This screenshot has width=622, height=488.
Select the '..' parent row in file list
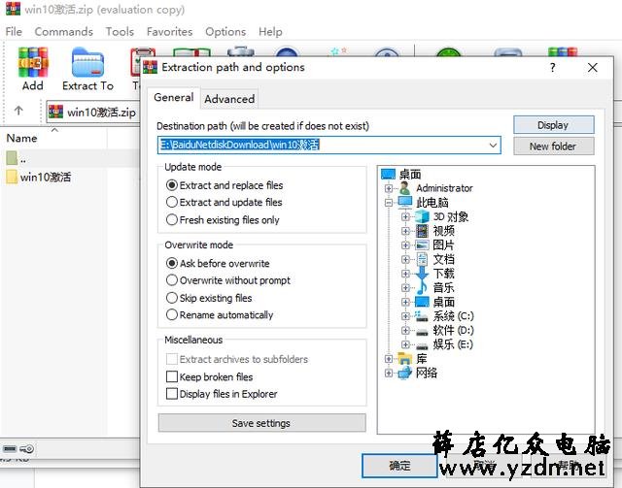(x=71, y=159)
